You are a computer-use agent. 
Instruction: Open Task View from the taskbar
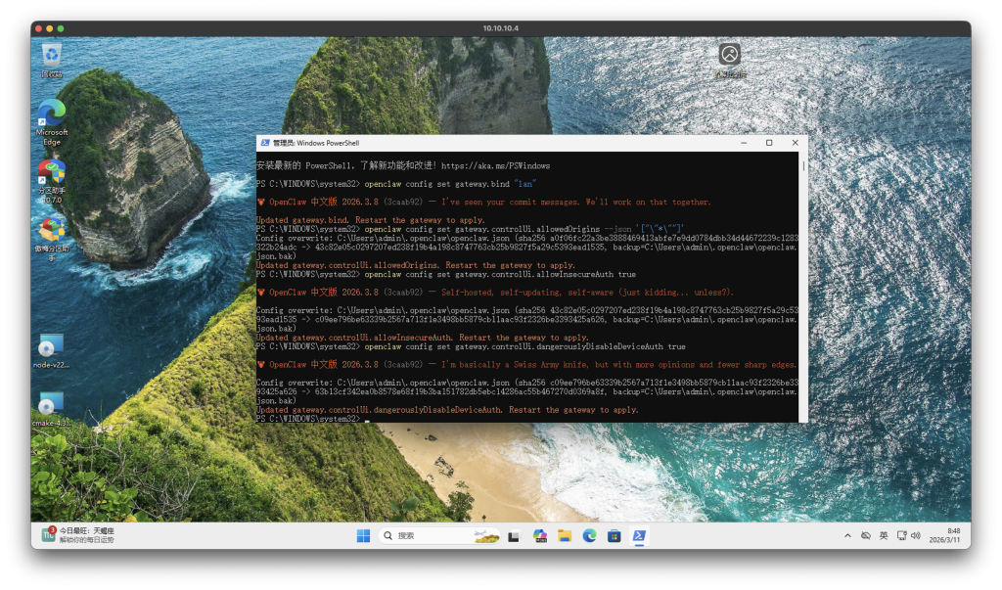(513, 535)
